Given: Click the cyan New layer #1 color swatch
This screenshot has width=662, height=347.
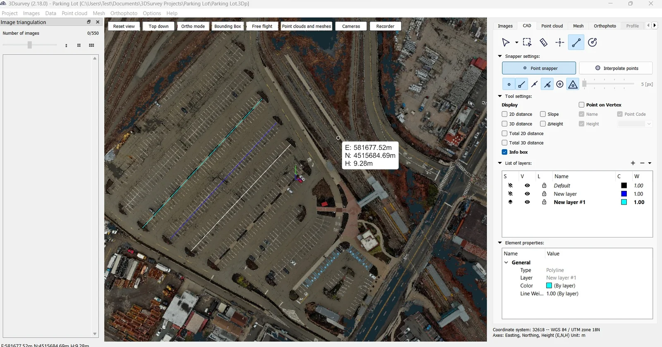Looking at the screenshot, I should tap(624, 202).
